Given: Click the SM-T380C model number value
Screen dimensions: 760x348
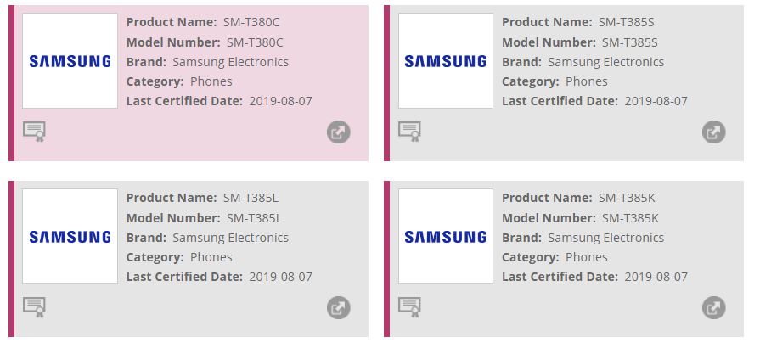Looking at the screenshot, I should pyautogui.click(x=255, y=42).
